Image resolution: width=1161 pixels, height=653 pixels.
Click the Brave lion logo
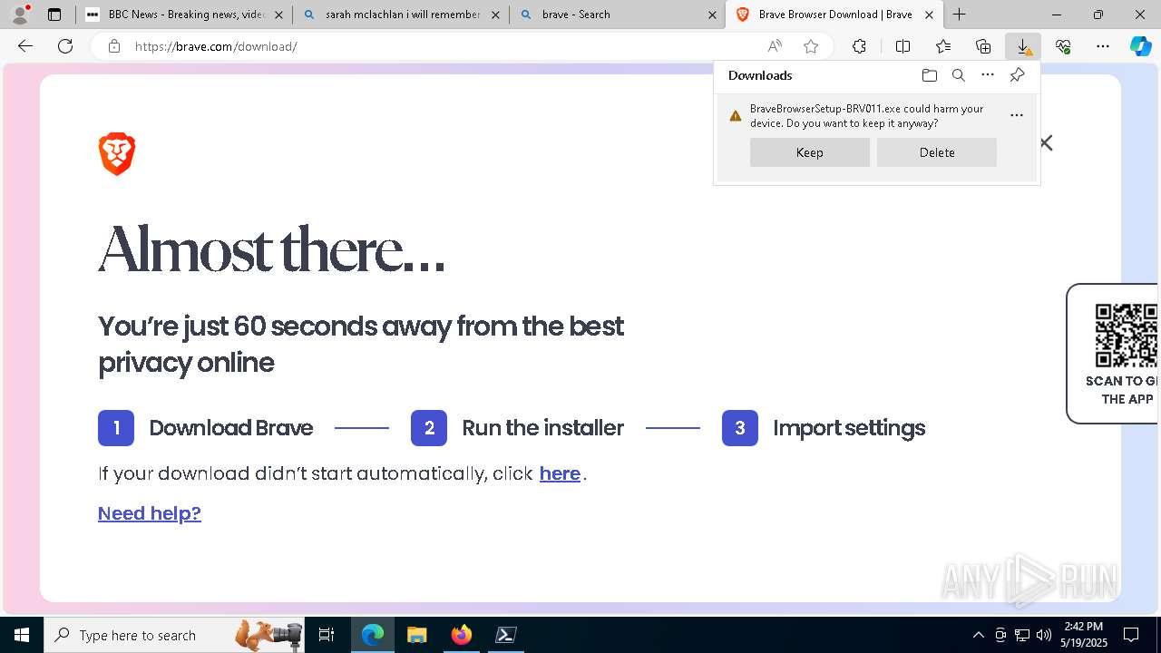tap(117, 153)
